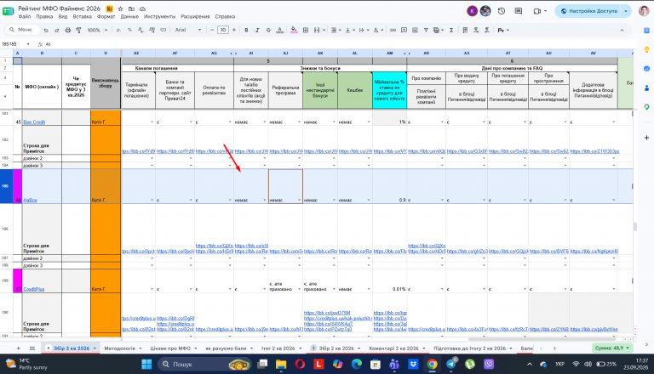Open dropdown in НаВсе Реферальна програма cell
Image resolution: width=654 pixels, height=374 pixels.
[299, 201]
